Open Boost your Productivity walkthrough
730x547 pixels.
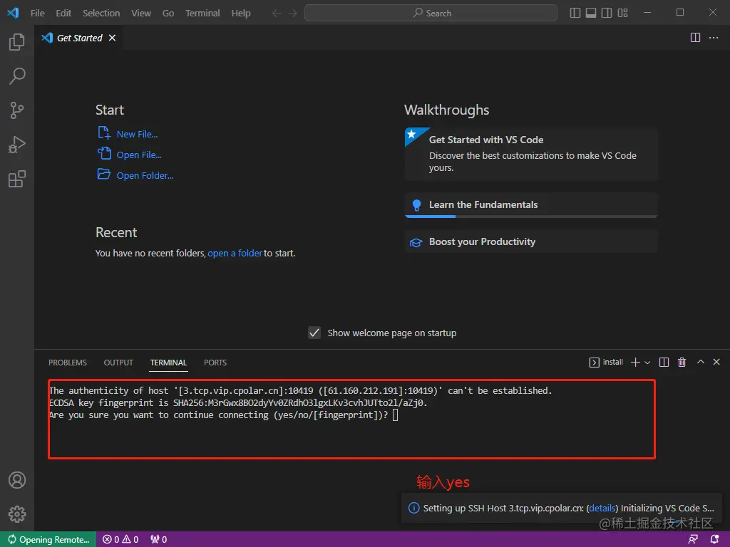[x=531, y=242]
